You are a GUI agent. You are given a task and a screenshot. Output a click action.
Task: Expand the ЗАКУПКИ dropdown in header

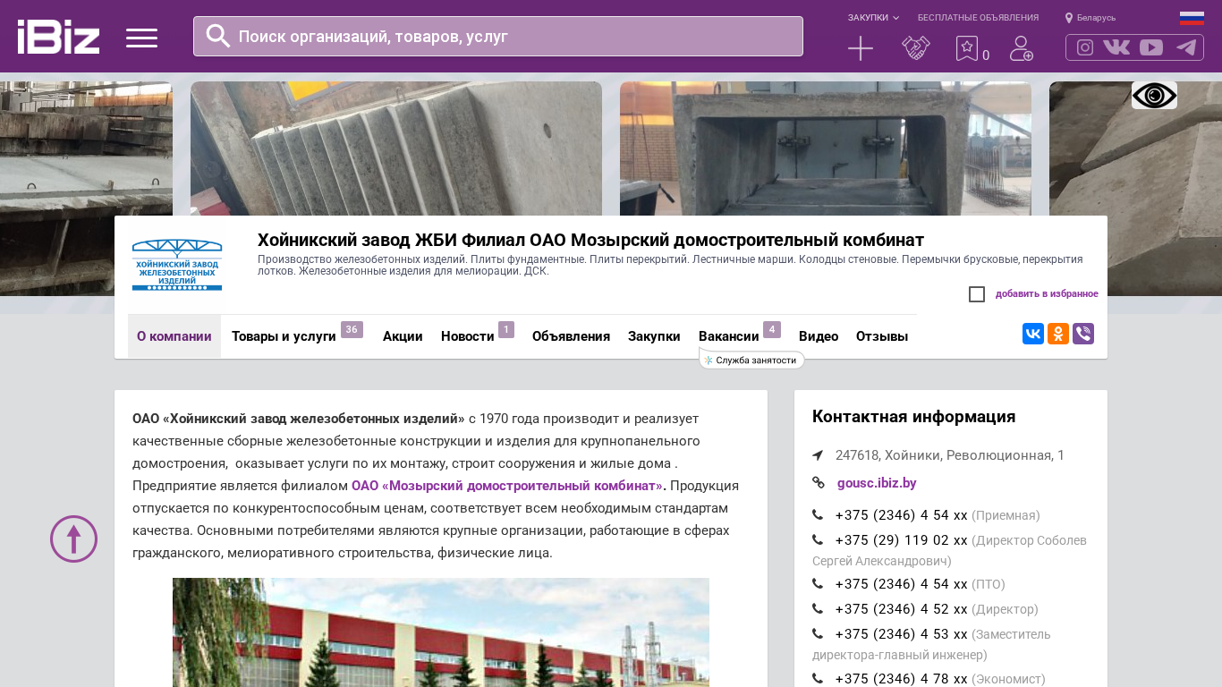point(873,18)
